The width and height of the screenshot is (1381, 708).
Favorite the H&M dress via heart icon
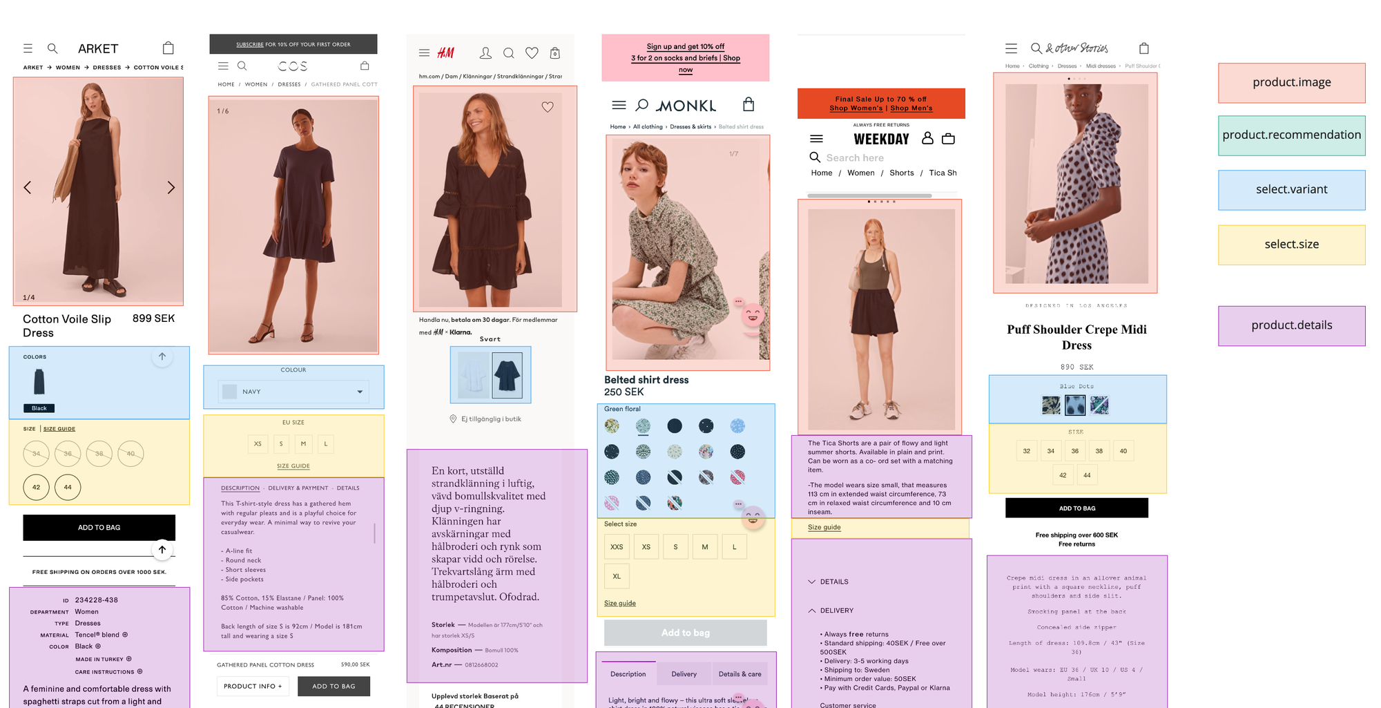tap(548, 106)
